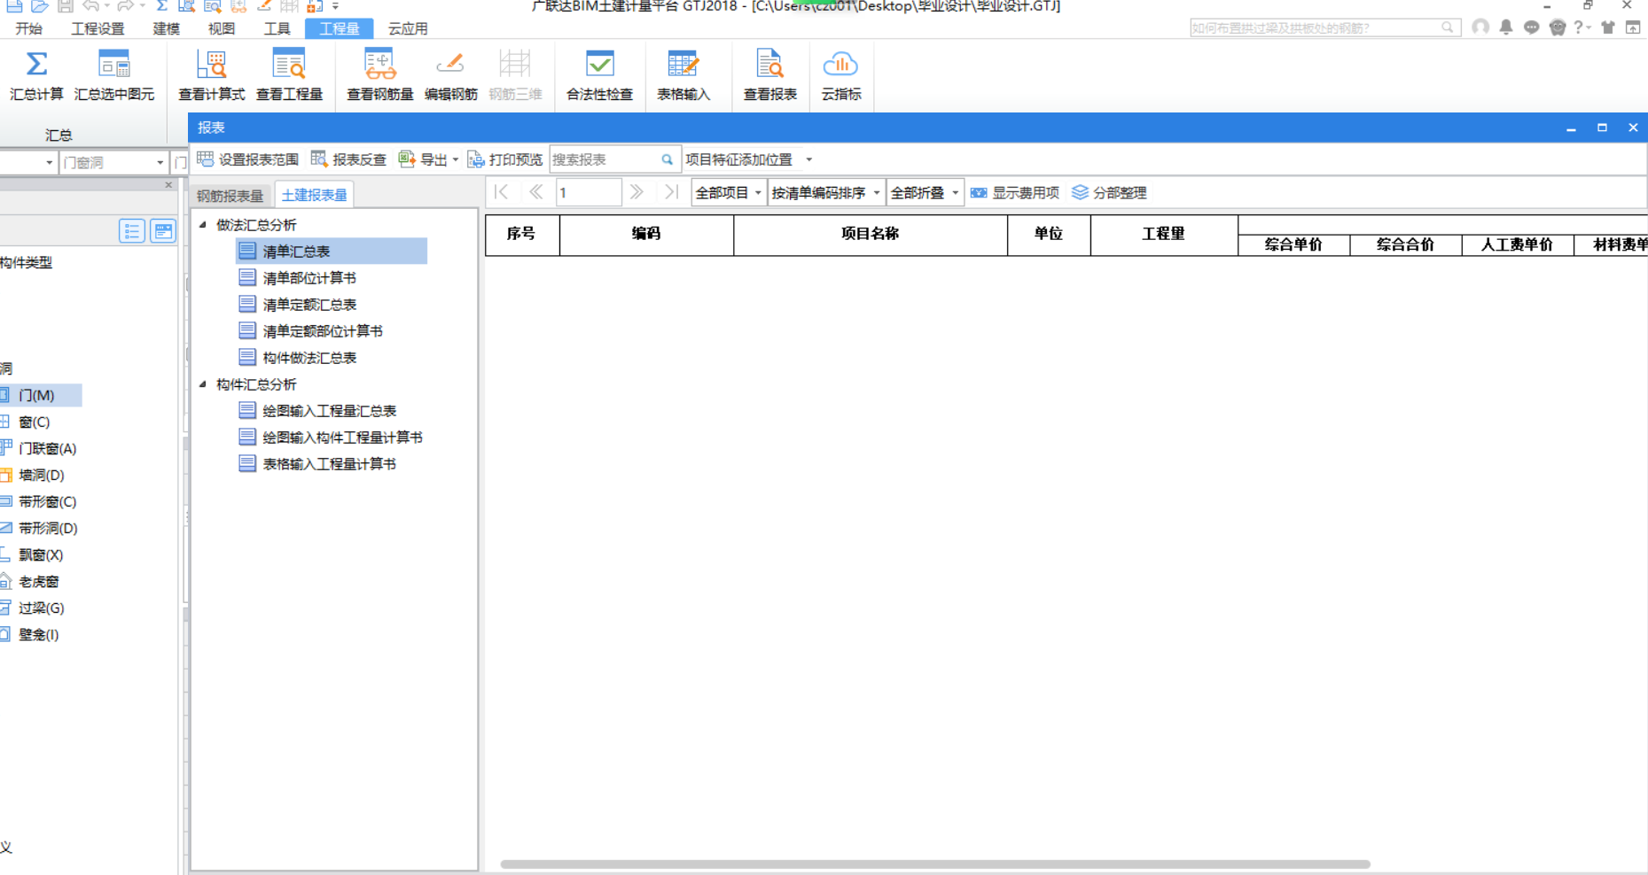Image resolution: width=1648 pixels, height=875 pixels.
Task: Open 工程设置 menu tab
Action: (x=98, y=28)
